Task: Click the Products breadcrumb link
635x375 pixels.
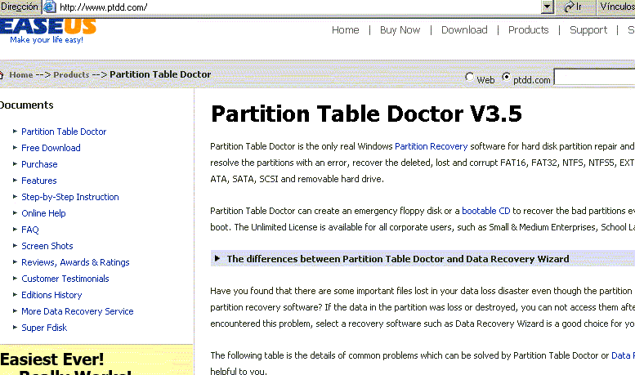Action: (x=71, y=74)
